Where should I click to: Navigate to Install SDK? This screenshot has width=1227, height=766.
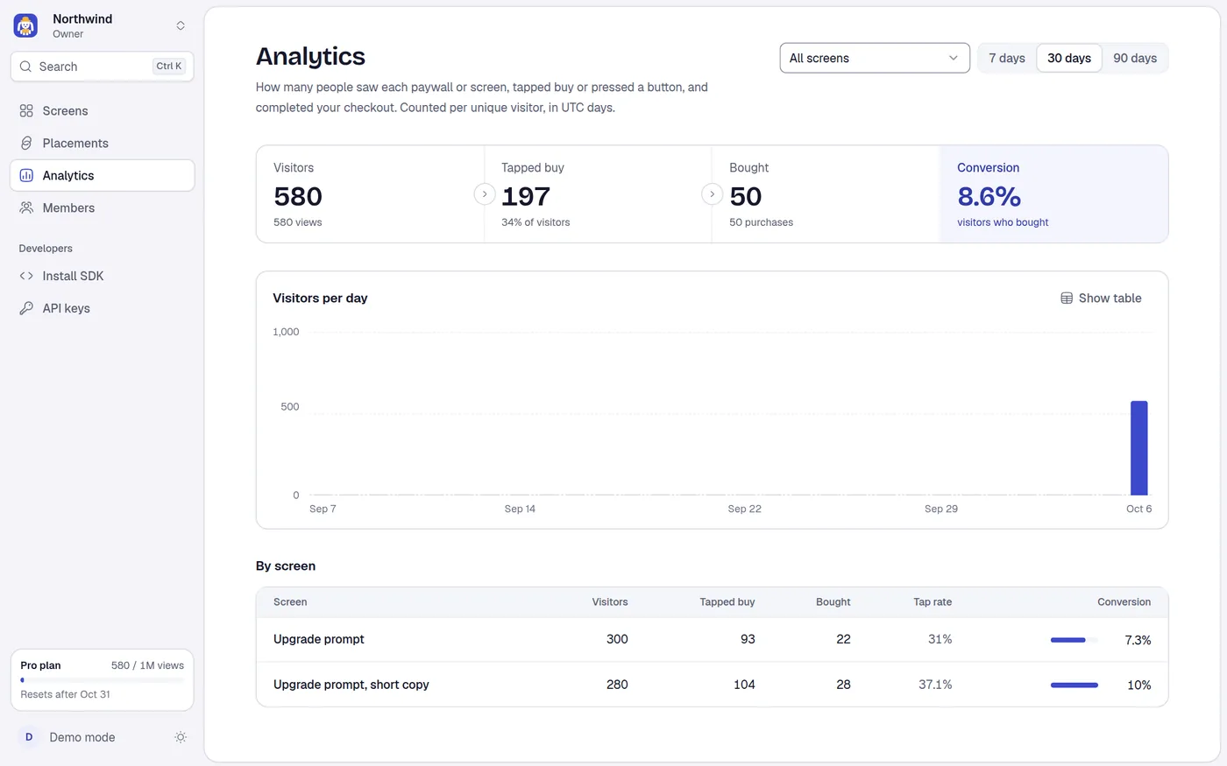(103, 276)
